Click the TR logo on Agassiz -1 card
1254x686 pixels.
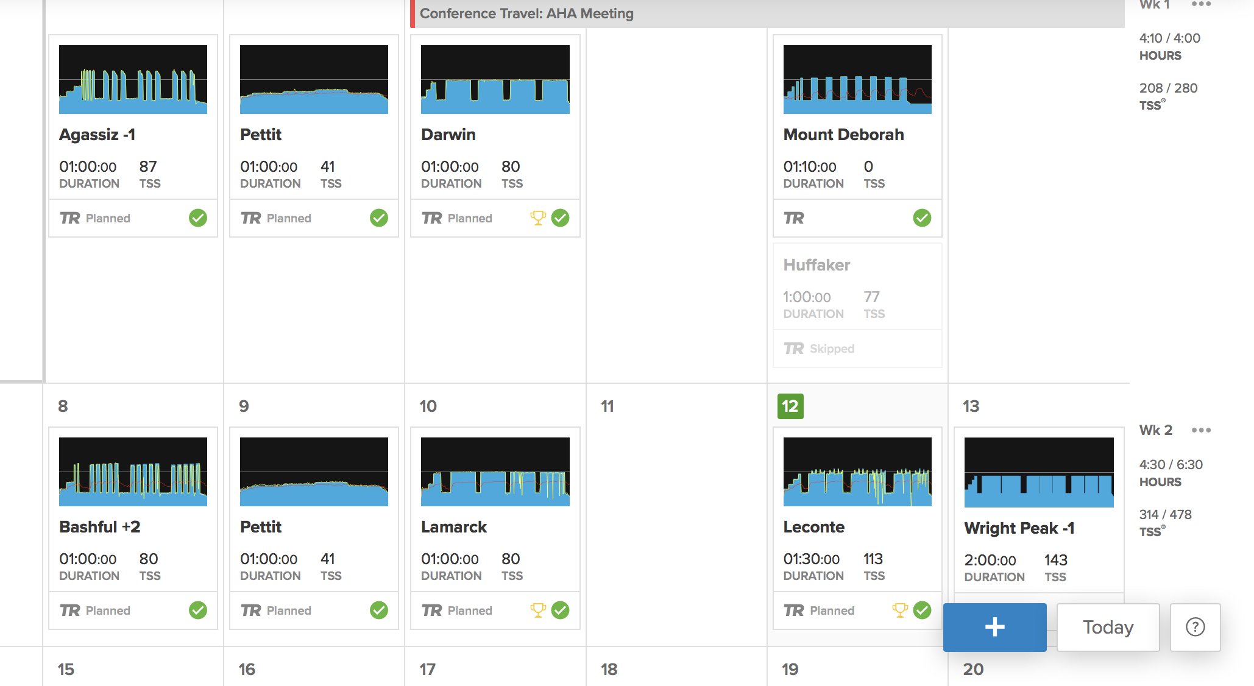(x=70, y=218)
